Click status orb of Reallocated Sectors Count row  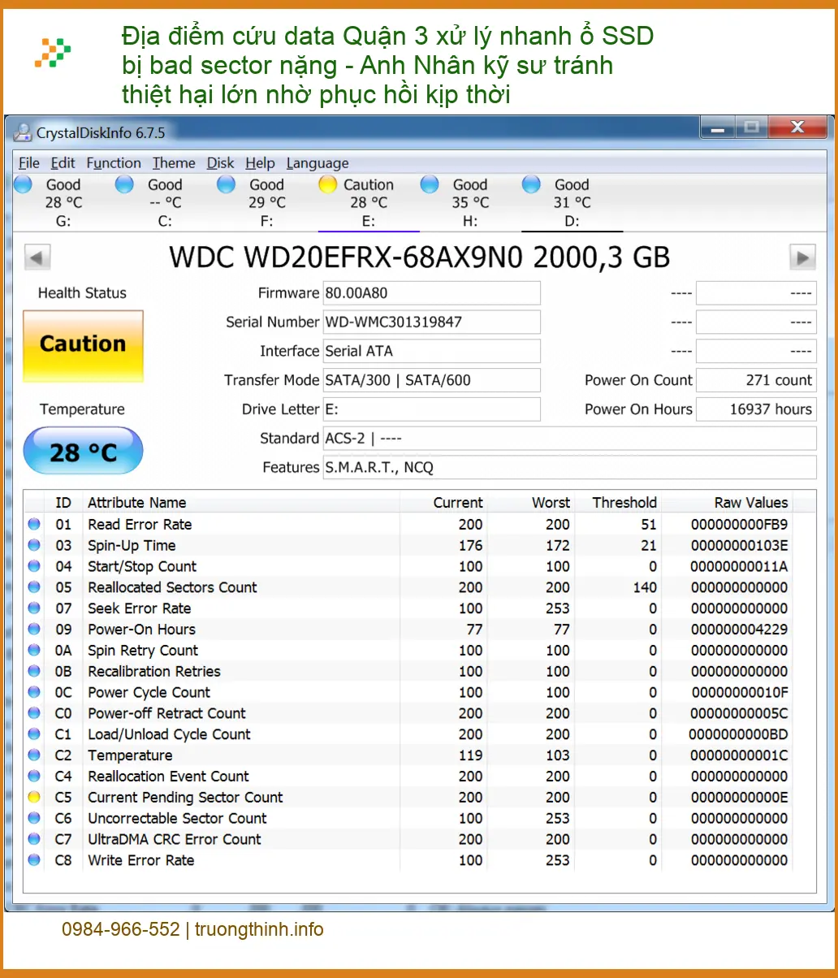pos(34,587)
